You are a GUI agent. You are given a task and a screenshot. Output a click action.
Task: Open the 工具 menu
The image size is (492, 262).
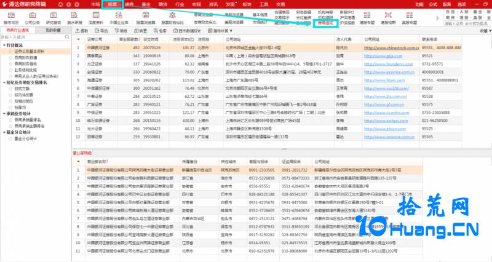(264, 4)
